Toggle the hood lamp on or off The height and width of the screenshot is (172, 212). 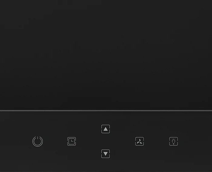(173, 141)
